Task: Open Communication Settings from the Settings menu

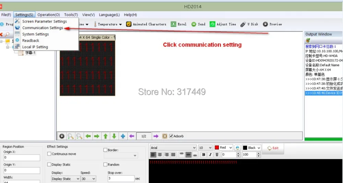Action: pos(43,28)
